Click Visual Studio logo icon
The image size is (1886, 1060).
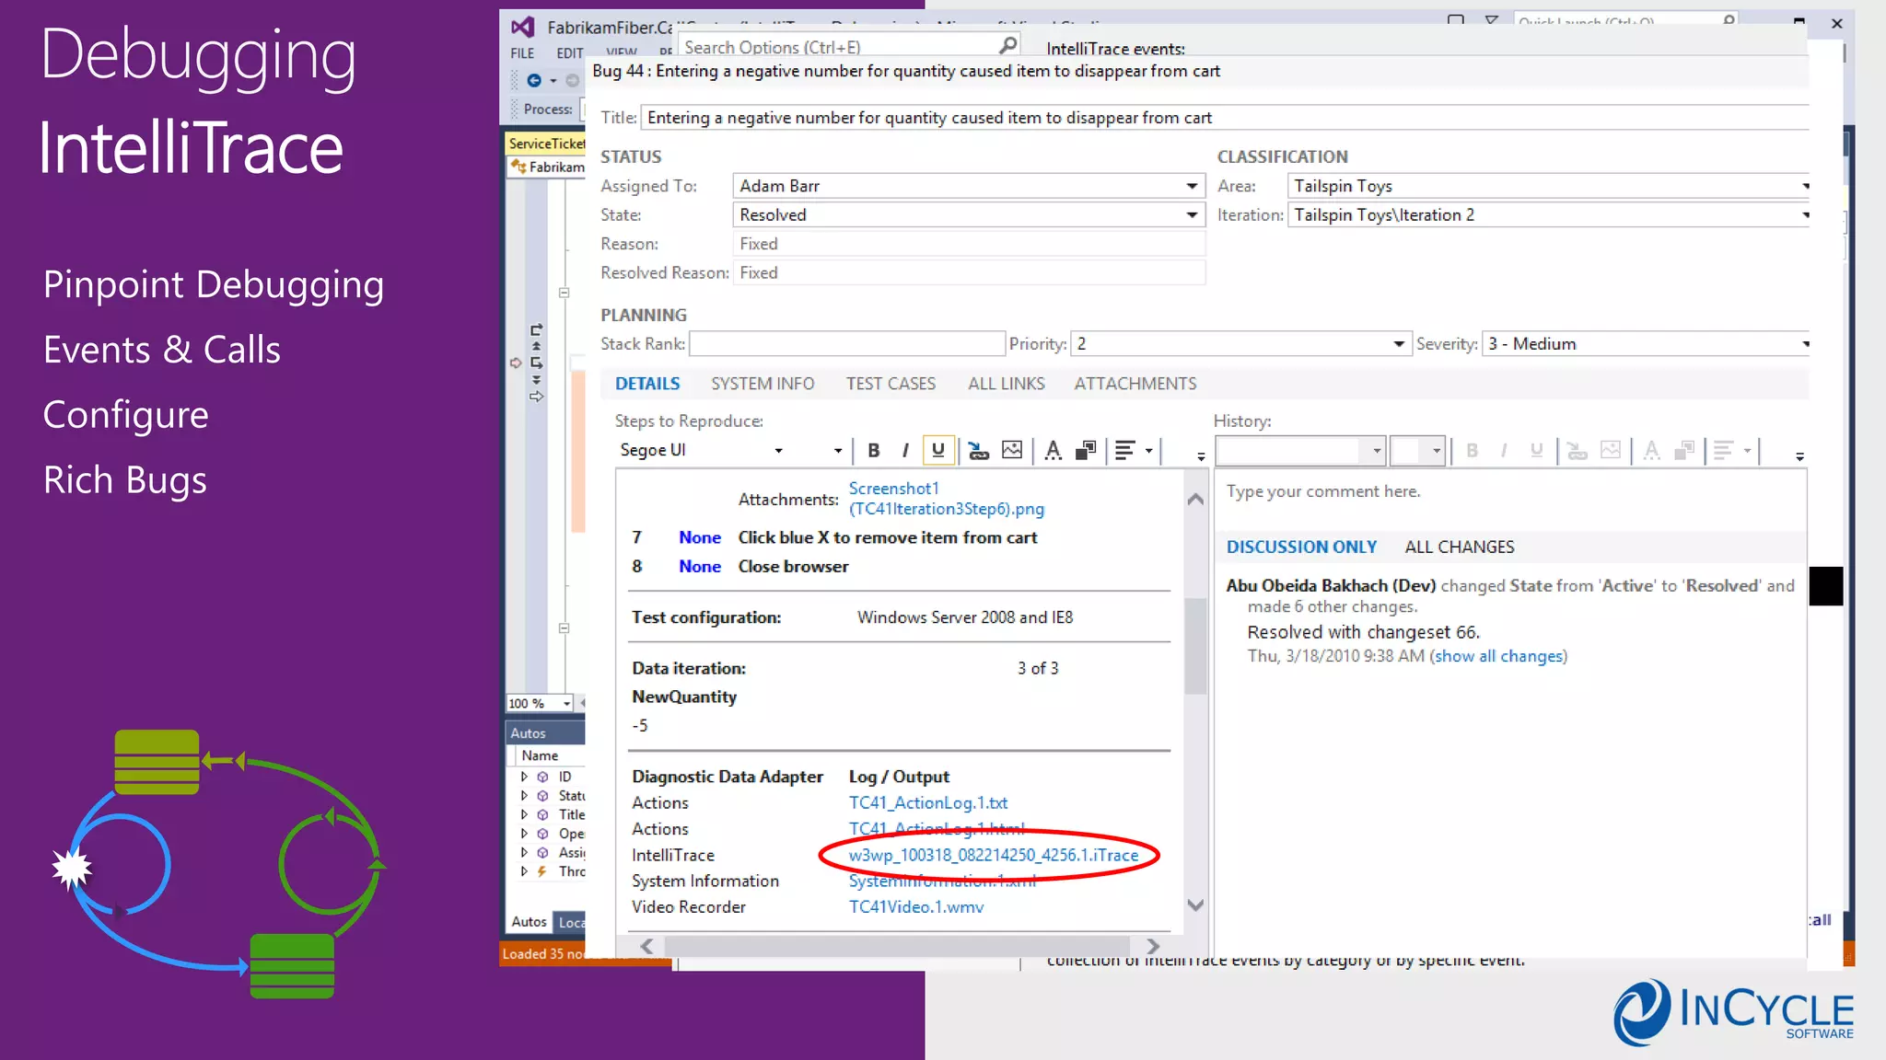point(522,28)
